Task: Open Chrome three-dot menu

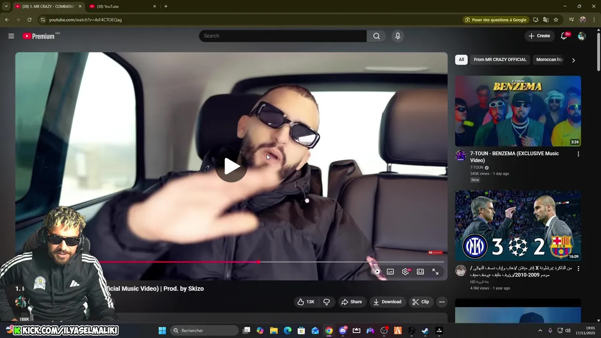Action: (594, 20)
